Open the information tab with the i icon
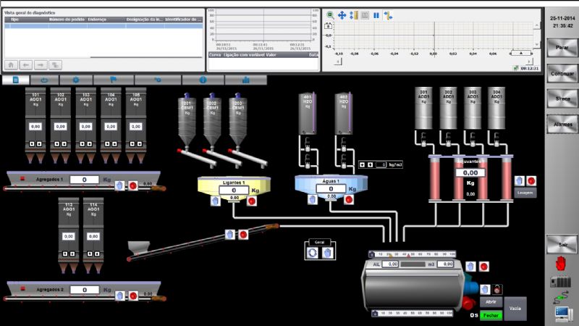The image size is (579, 326). [203, 80]
